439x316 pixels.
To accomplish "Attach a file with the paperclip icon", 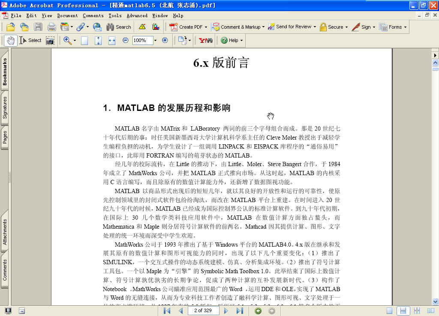I will click(x=81, y=27).
